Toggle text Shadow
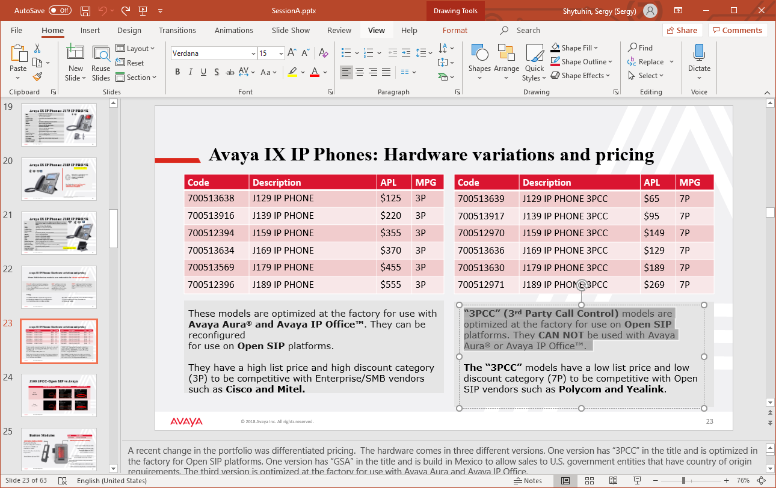Screen dimensions: 776x488 [217, 72]
